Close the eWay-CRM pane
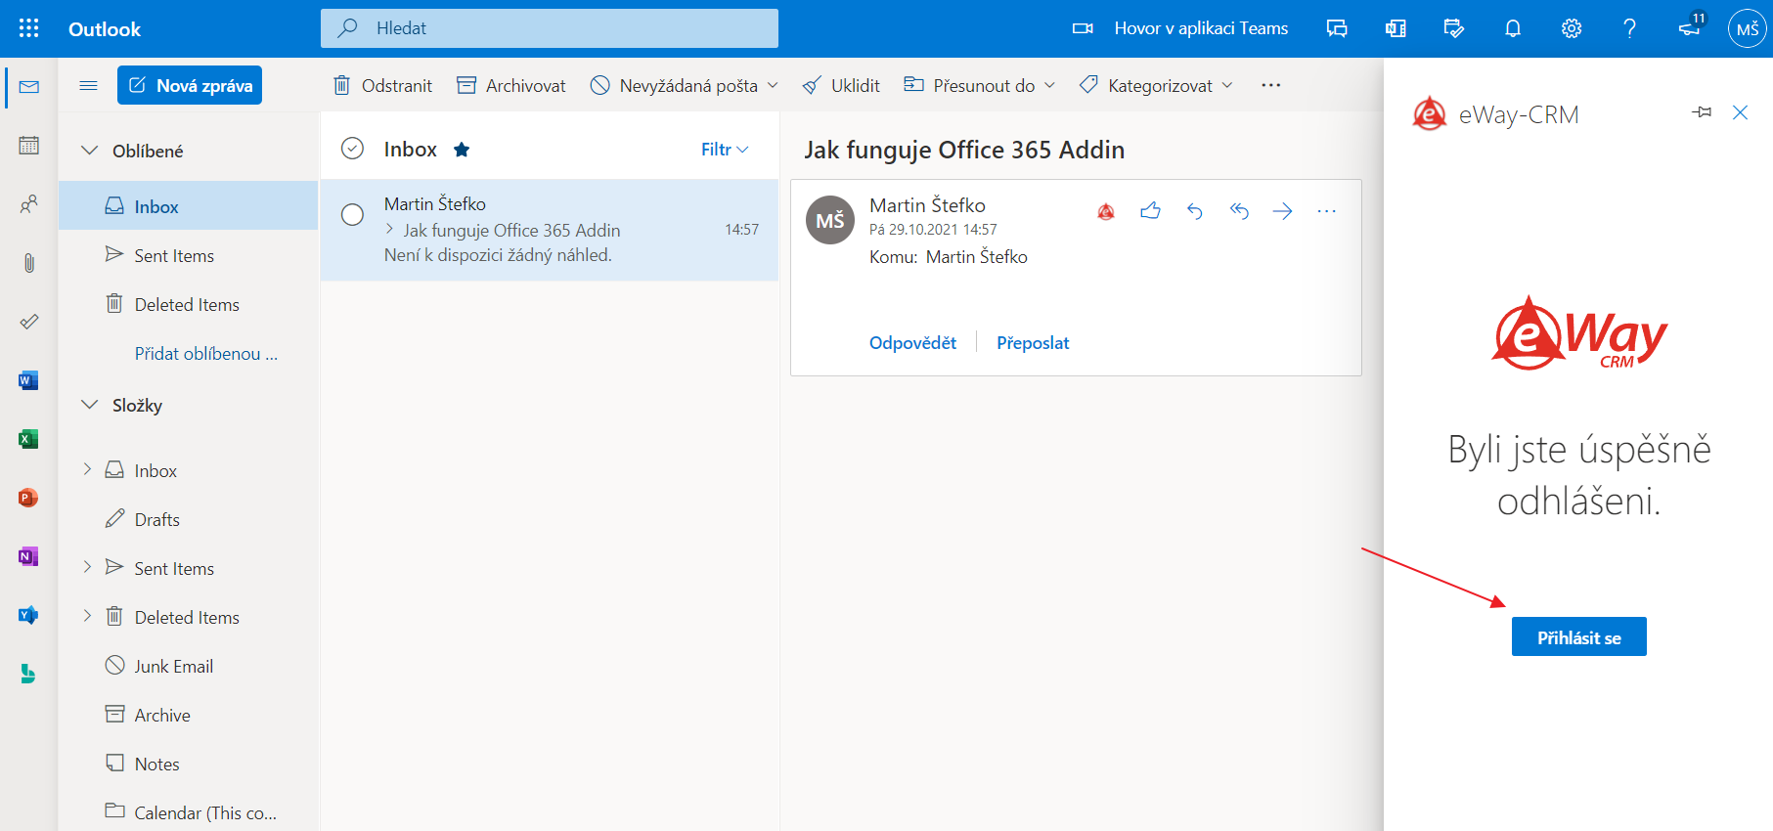 [x=1740, y=112]
